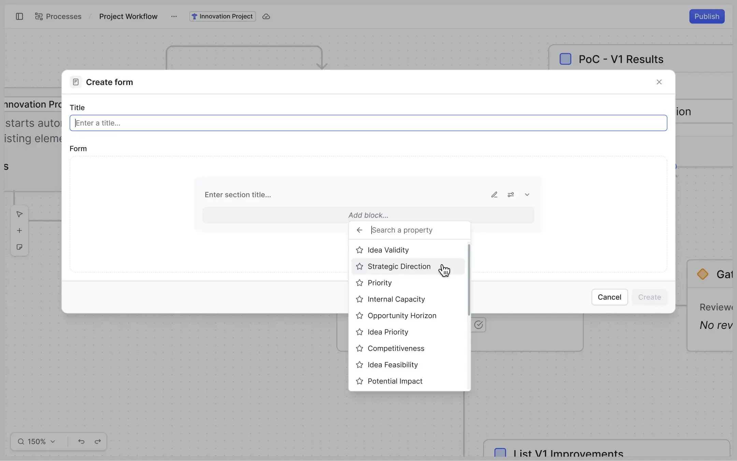Select the Internal Capacity property
Viewport: 737px width, 461px height.
(408, 299)
